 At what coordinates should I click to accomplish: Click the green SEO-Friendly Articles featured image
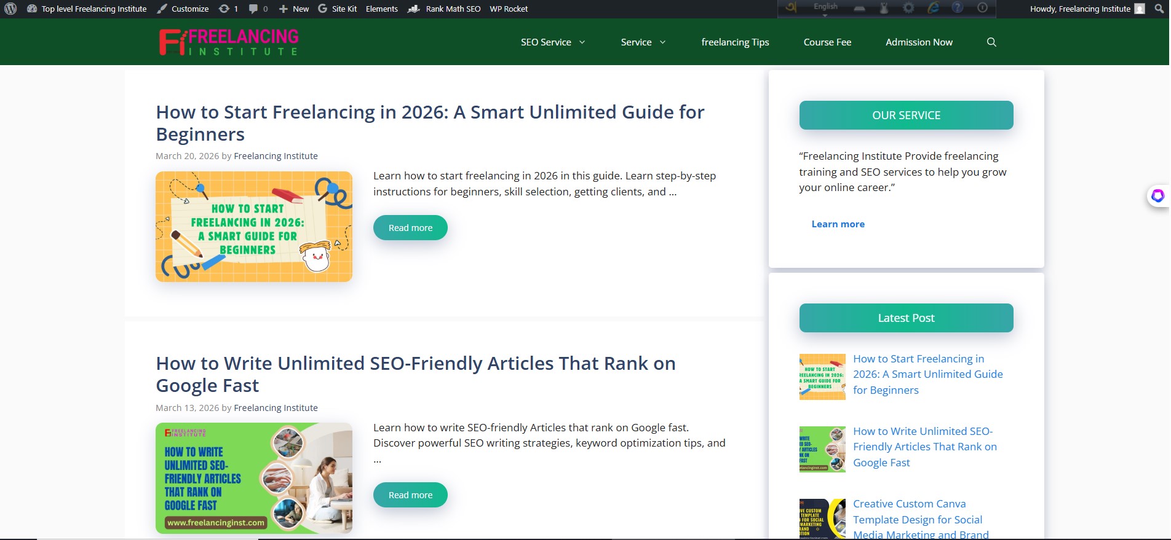(254, 478)
